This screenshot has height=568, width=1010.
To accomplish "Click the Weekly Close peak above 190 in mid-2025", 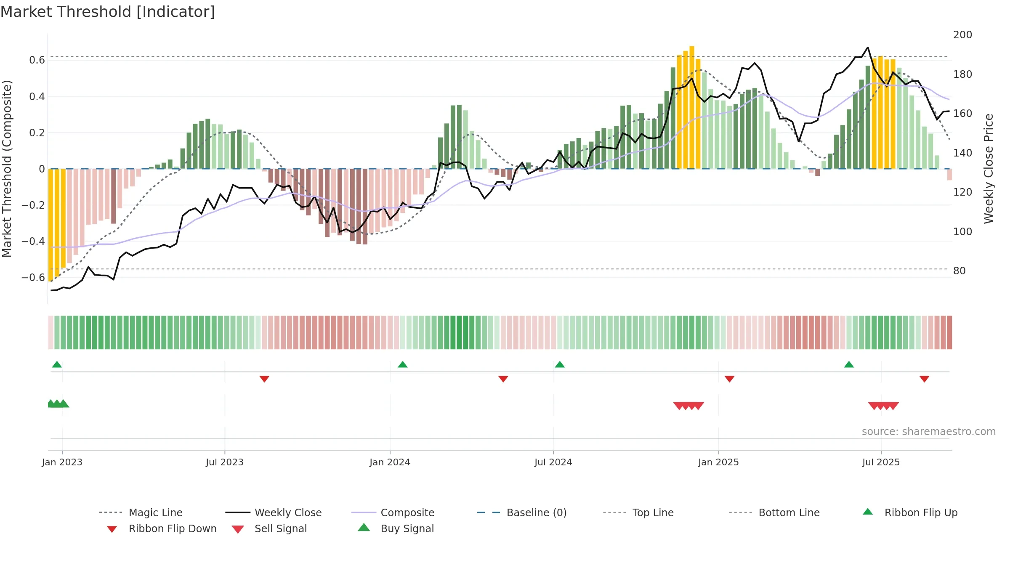I will pos(868,48).
